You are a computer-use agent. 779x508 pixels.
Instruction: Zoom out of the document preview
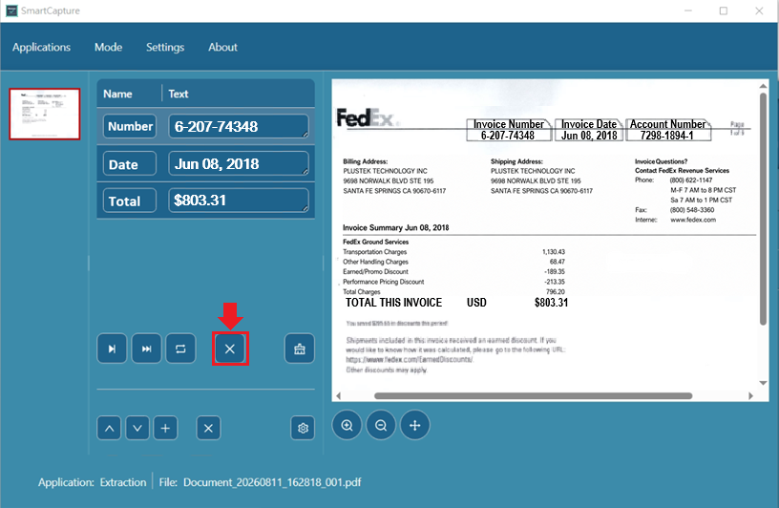[x=381, y=425]
